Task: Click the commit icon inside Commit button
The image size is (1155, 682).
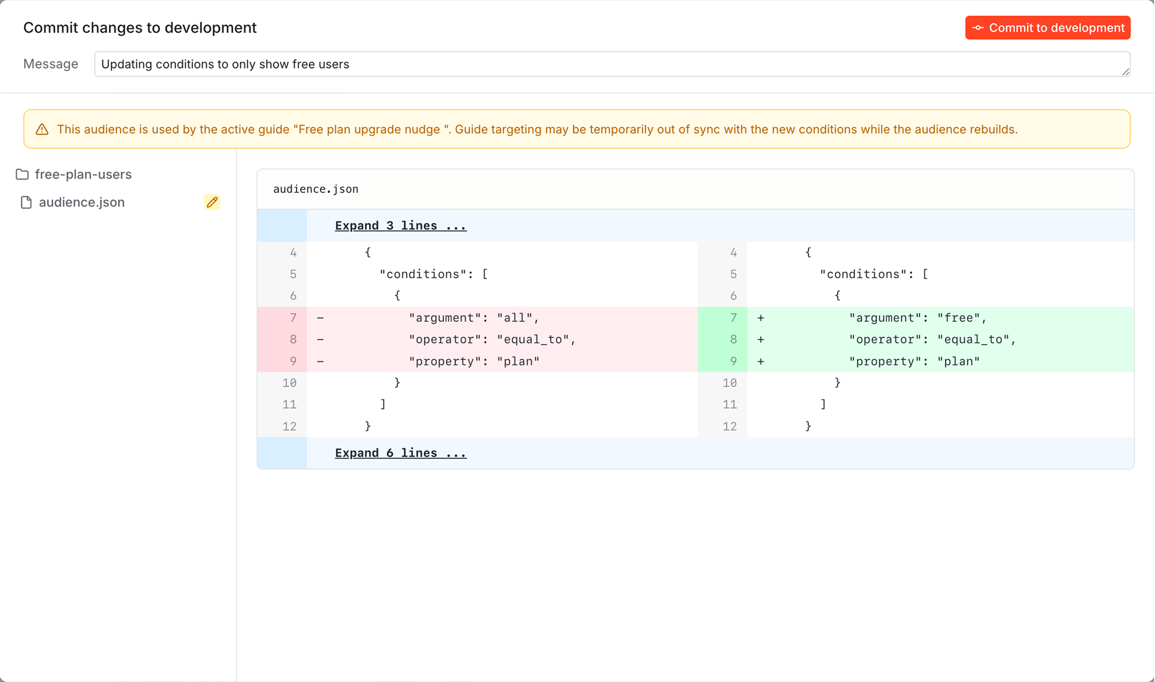Action: pyautogui.click(x=978, y=27)
